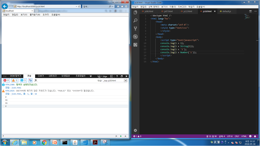Toggle console error messages filter
Screen dimensions: 260x146
6,80
